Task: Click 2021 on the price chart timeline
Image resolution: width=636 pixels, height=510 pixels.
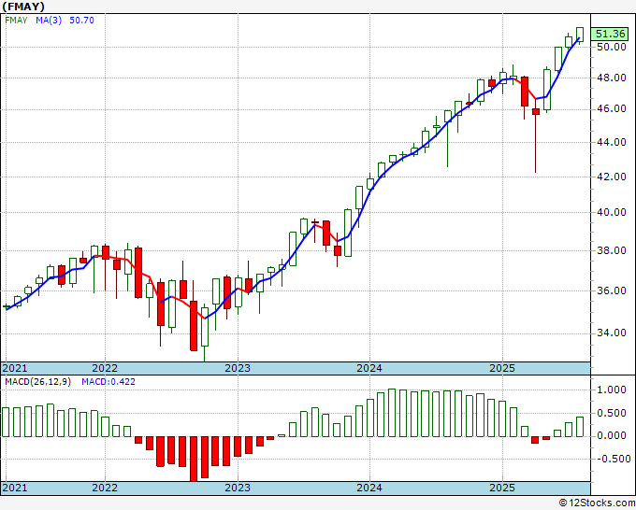Action: 15,368
